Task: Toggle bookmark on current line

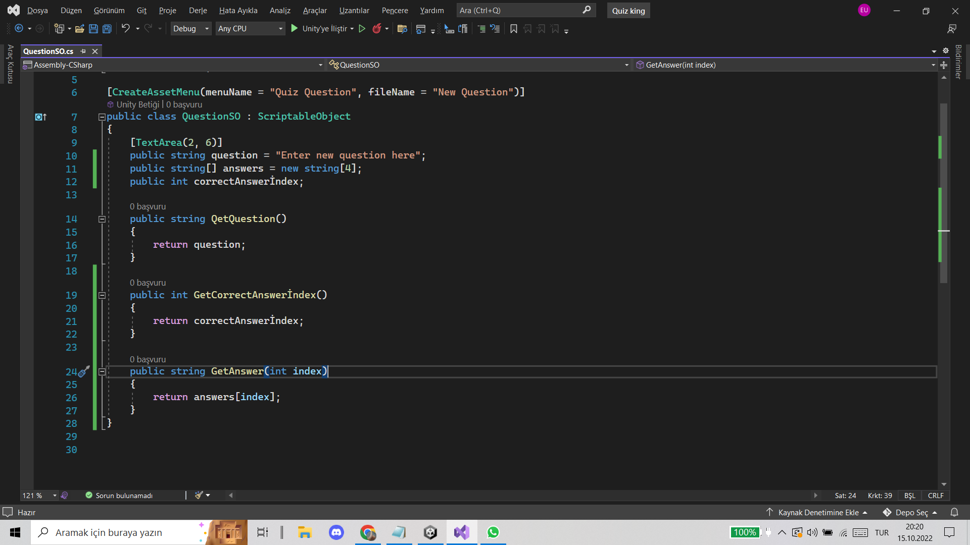Action: pyautogui.click(x=514, y=29)
